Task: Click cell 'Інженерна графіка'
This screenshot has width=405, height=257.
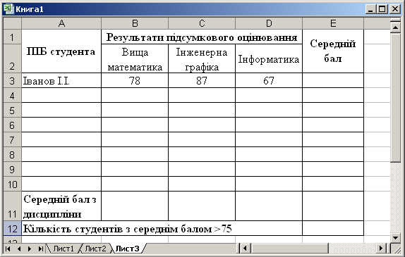Action: pyautogui.click(x=202, y=58)
